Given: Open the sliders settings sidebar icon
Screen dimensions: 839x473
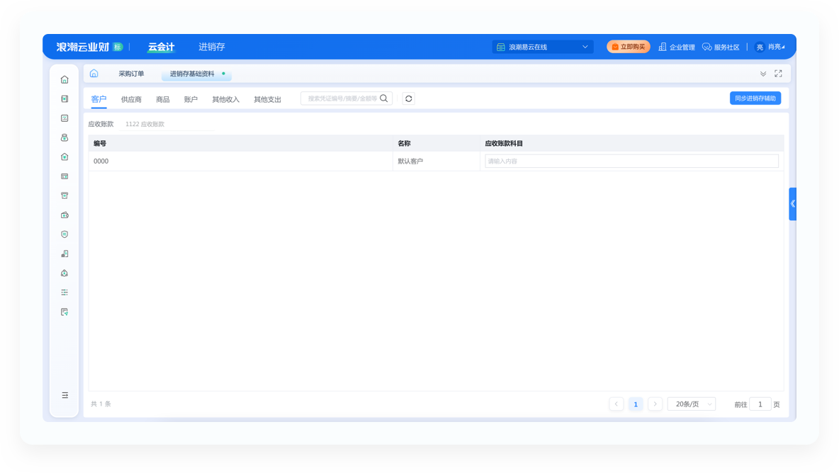Looking at the screenshot, I should point(64,292).
